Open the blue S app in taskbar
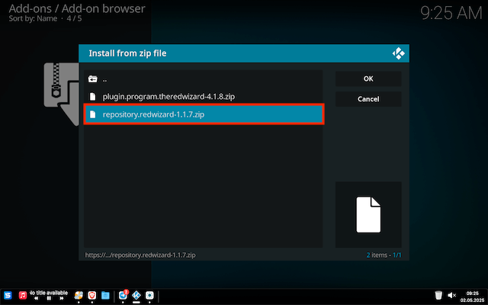This screenshot has width=488, height=305. (8, 295)
